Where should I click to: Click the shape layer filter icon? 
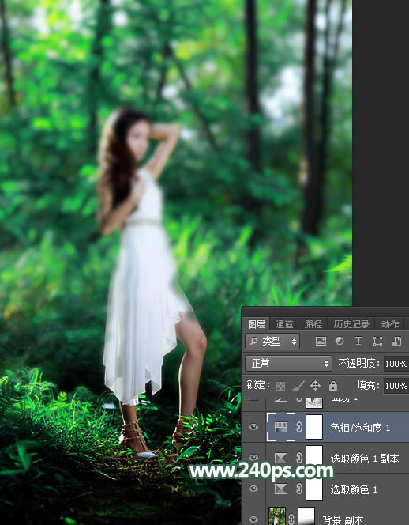click(x=377, y=342)
